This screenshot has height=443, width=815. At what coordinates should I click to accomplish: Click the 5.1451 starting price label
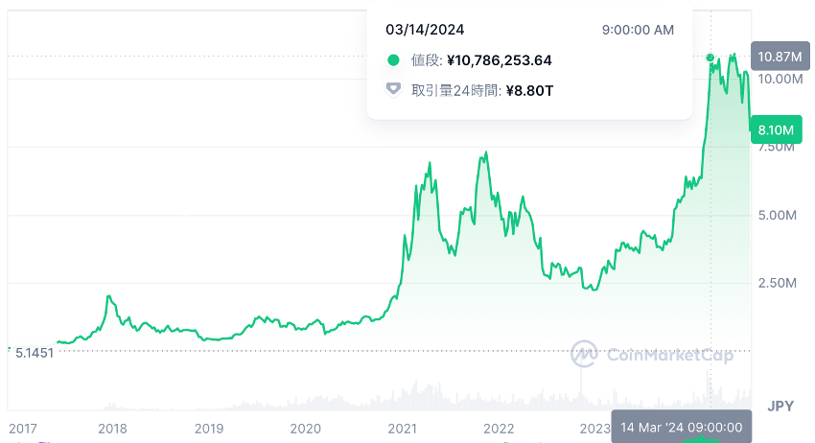click(x=35, y=352)
